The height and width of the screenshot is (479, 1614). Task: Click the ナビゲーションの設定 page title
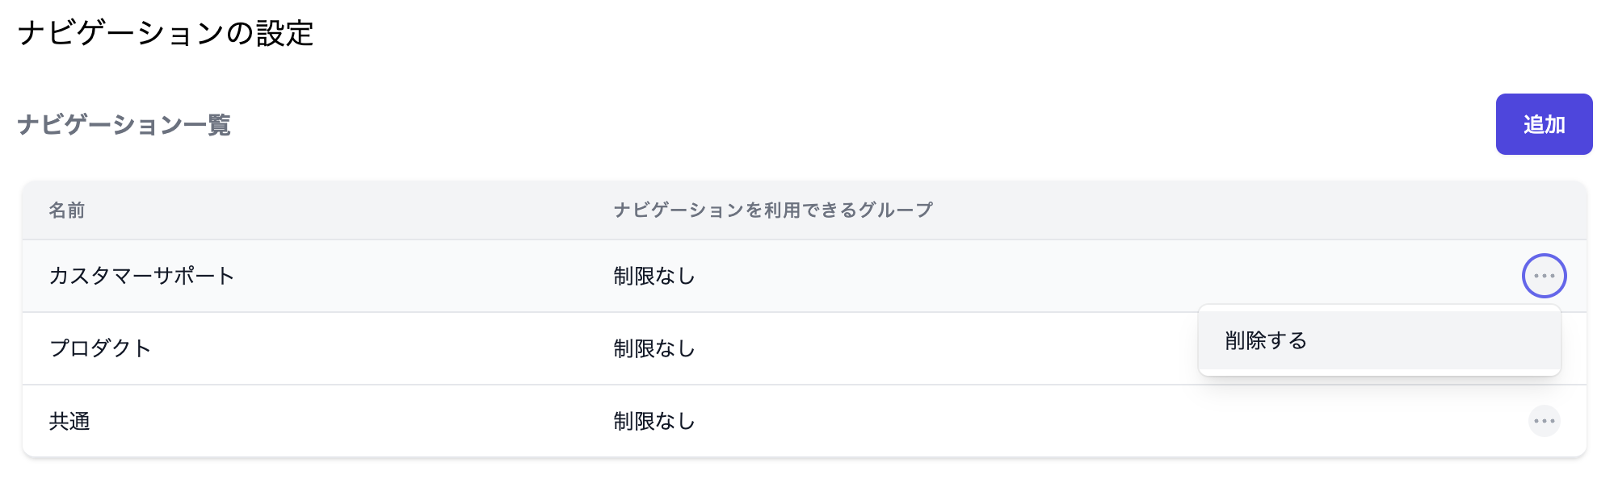[x=166, y=33]
